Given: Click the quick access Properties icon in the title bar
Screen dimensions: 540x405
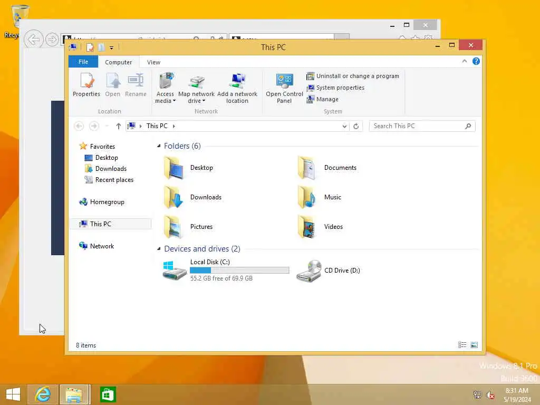Looking at the screenshot, I should click(x=90, y=47).
